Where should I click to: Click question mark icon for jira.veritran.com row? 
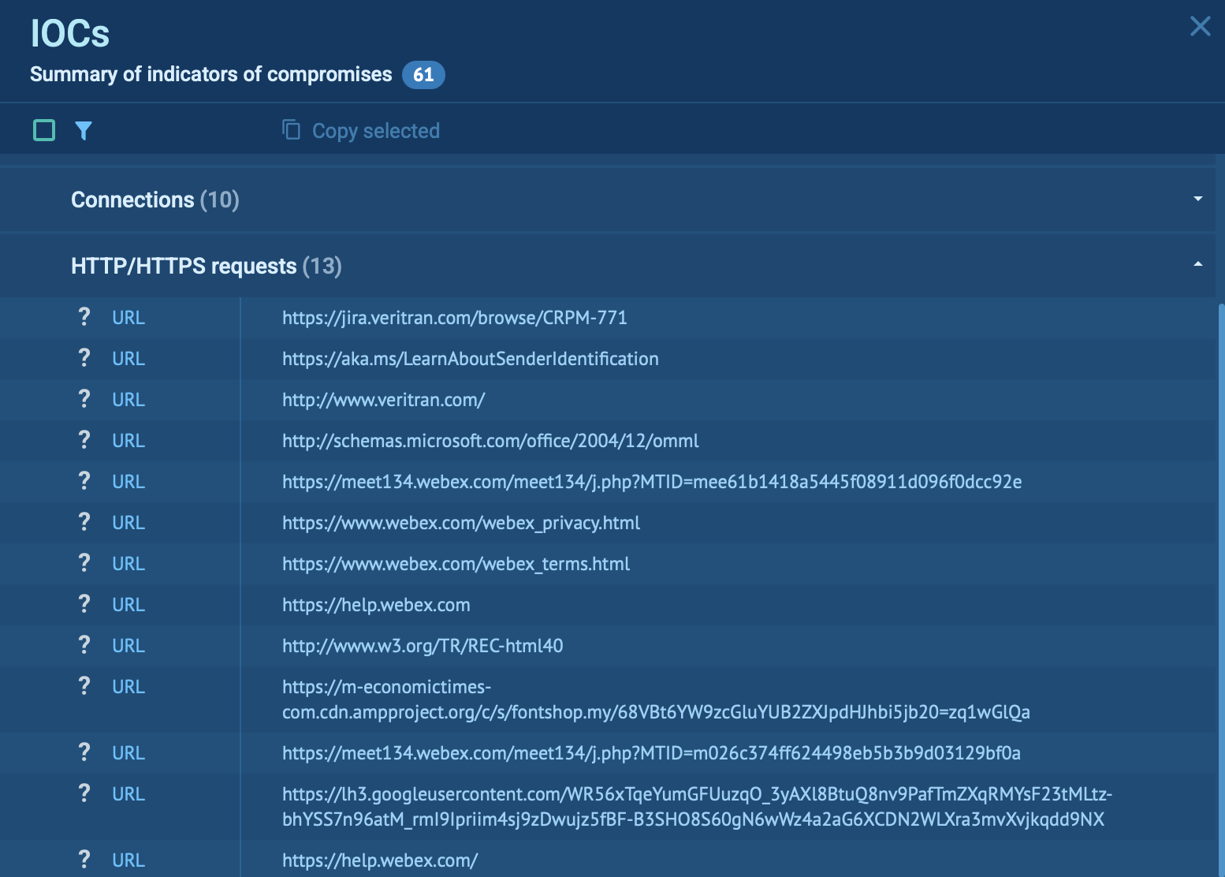[x=84, y=317]
